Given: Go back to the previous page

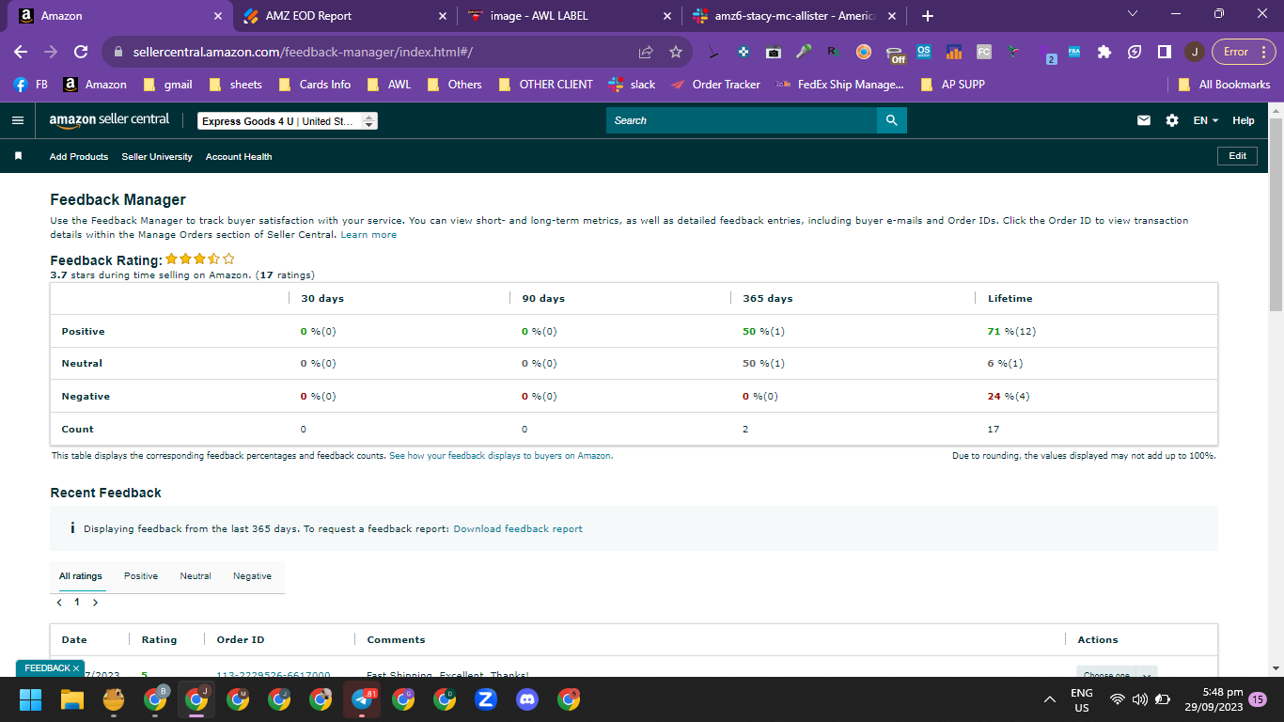Looking at the screenshot, I should click(21, 52).
